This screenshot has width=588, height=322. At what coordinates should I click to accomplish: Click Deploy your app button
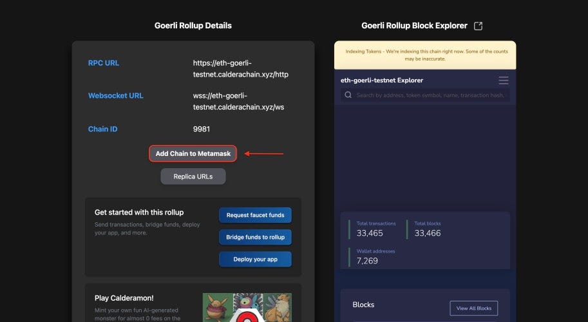point(256,260)
